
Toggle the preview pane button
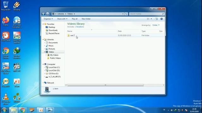click(x=156, y=19)
